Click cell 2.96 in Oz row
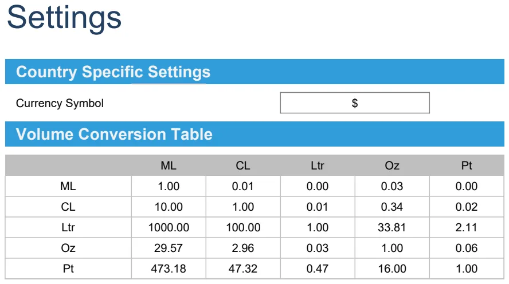 tap(243, 248)
